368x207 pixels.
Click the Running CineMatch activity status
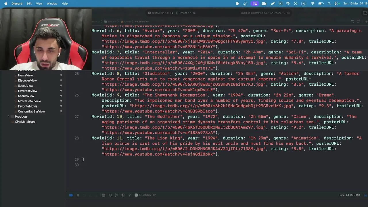pos(265,13)
